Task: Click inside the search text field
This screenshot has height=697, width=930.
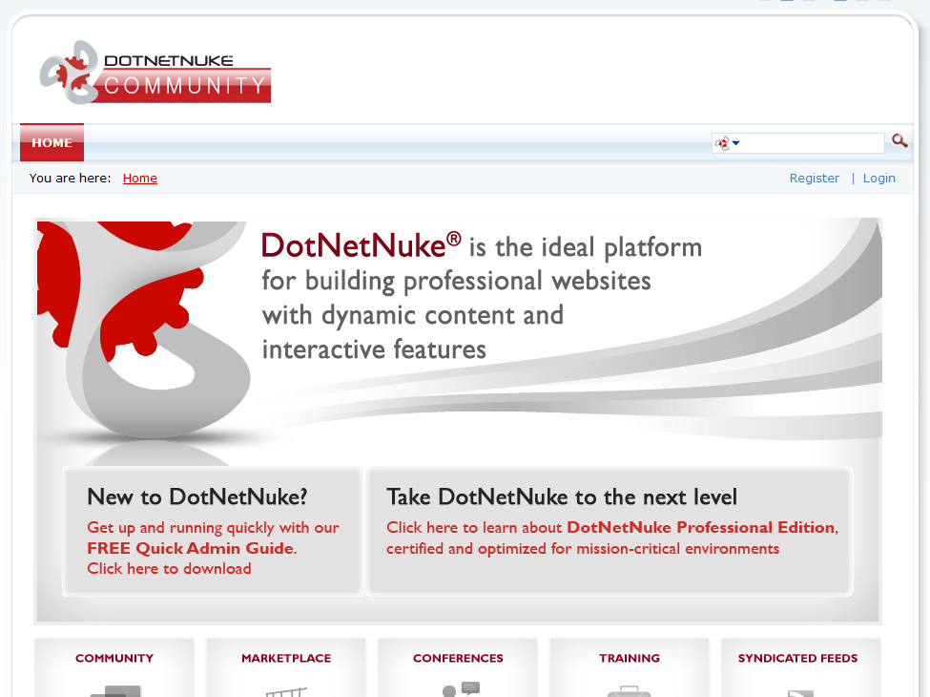Action: [x=812, y=143]
